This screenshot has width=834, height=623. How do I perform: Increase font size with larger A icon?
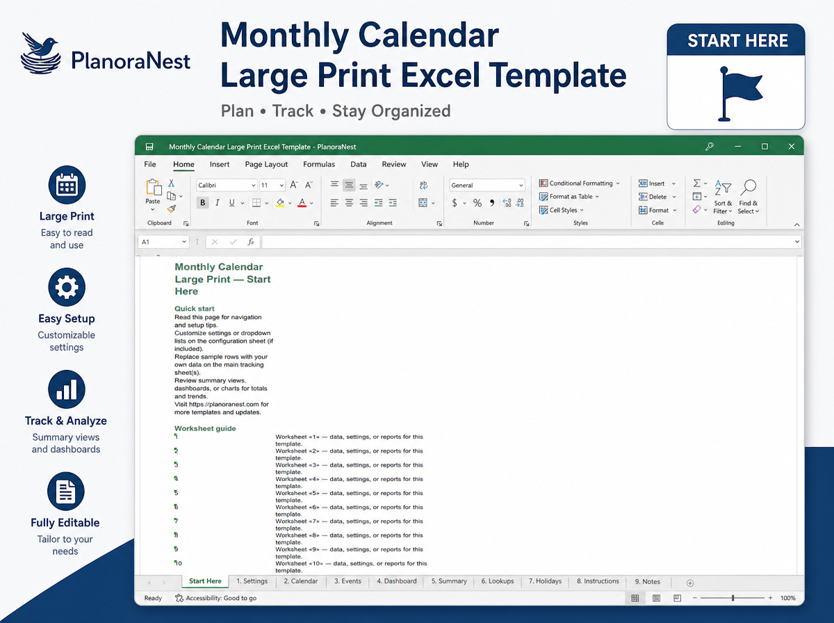coord(294,185)
